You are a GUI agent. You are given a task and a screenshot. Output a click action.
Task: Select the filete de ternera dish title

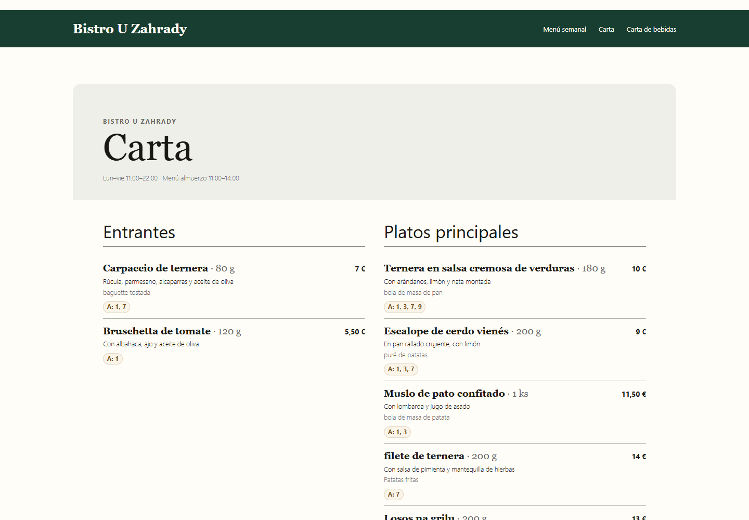click(x=424, y=456)
